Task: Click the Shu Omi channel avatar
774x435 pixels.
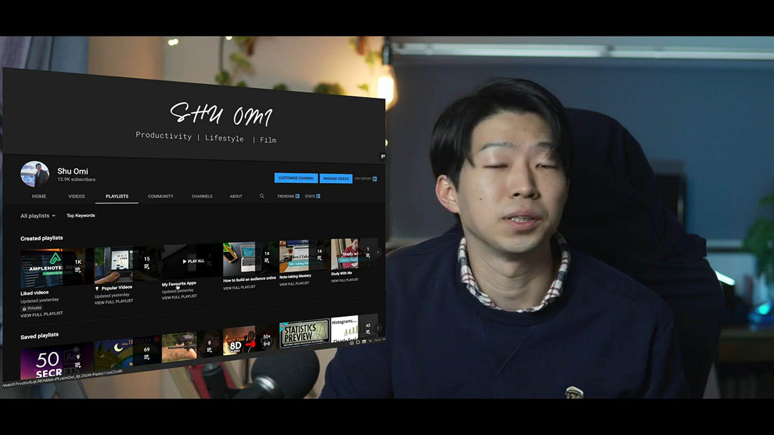Action: pos(35,174)
